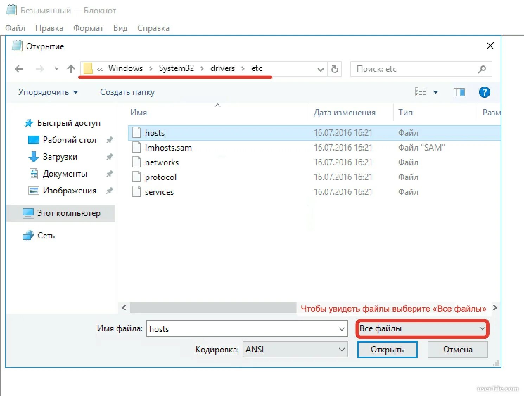This screenshot has height=396, width=524.
Task: Click the lmhosts.sam file icon
Action: coord(136,147)
